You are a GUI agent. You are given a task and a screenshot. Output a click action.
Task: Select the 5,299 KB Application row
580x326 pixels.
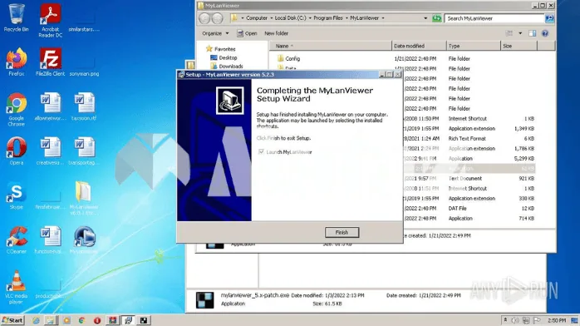click(x=469, y=158)
